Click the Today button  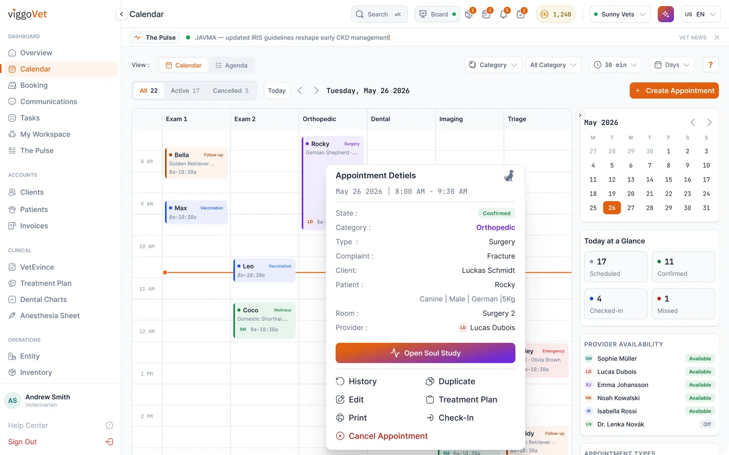click(277, 91)
